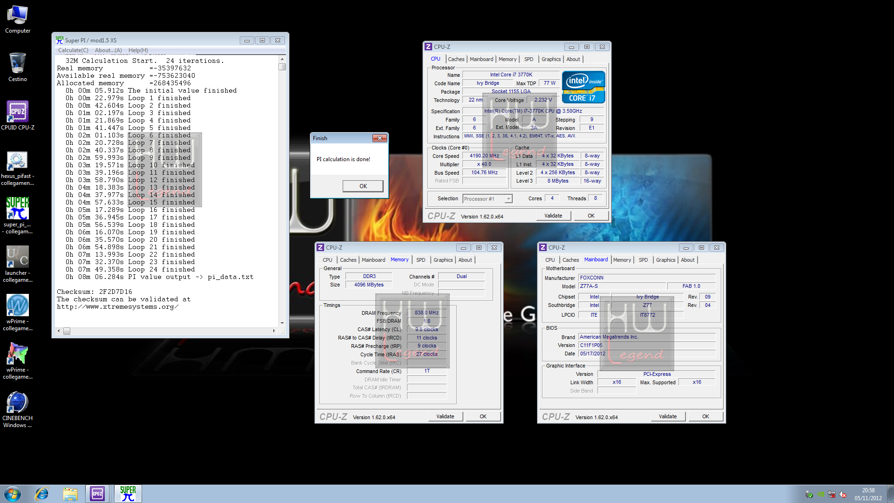Launch the blue wPrime shortcut
Image resolution: width=894 pixels, height=503 pixels.
click(18, 313)
